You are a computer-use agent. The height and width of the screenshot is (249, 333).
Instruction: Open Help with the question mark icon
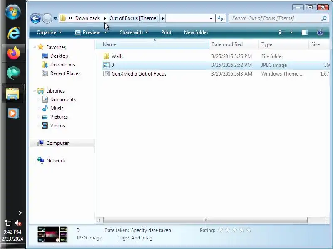click(320, 32)
